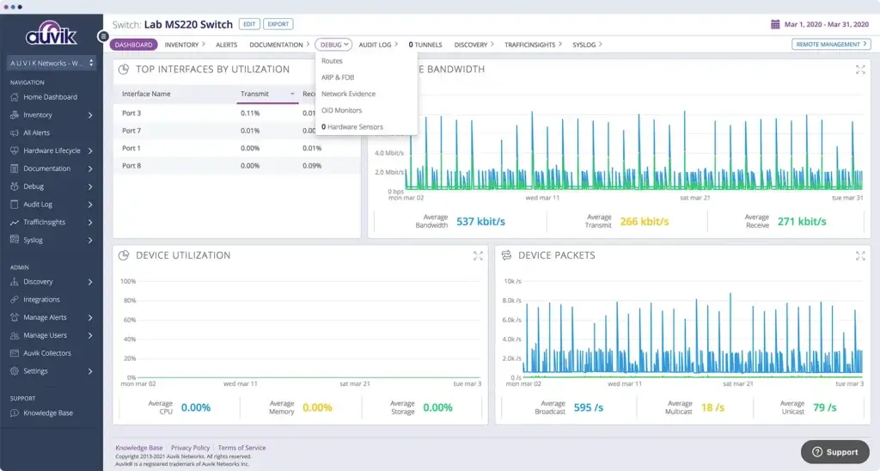Expand sidebar Documentation chevron
The width and height of the screenshot is (880, 471).
pyautogui.click(x=89, y=169)
